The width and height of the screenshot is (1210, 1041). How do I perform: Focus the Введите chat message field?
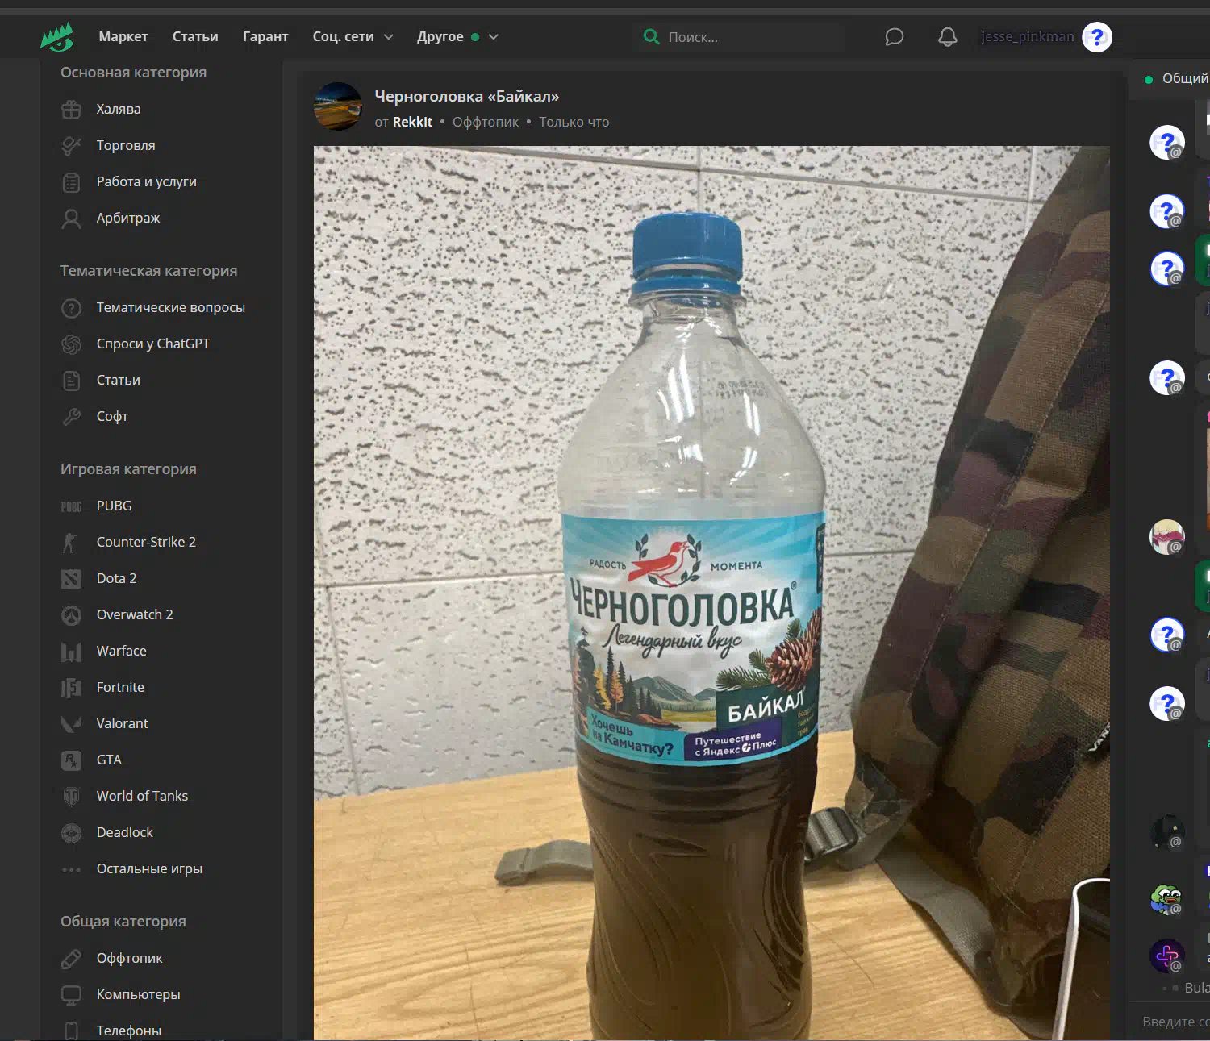1175,1022
